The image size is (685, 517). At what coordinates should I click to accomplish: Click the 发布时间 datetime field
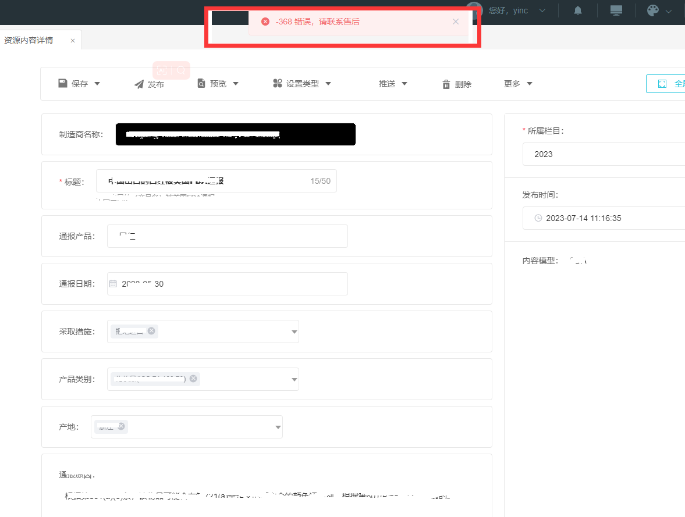click(604, 218)
